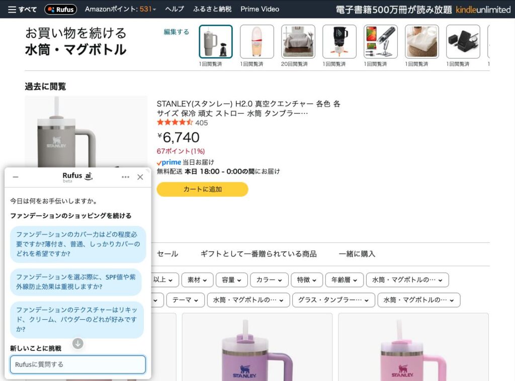Viewport: 515px width, 381px height.
Task: Click the Rufus AI button in navbar
Action: (x=60, y=9)
